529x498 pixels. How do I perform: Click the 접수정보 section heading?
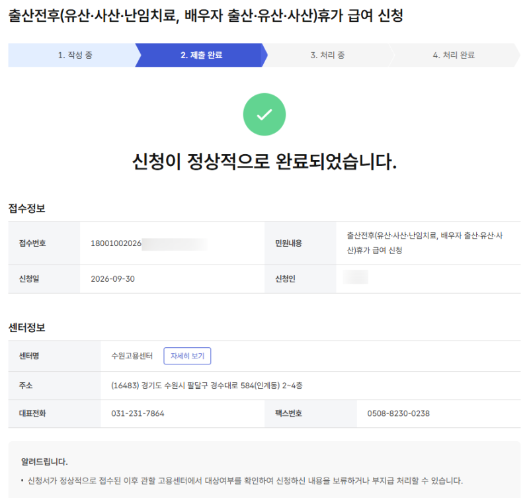click(x=26, y=208)
